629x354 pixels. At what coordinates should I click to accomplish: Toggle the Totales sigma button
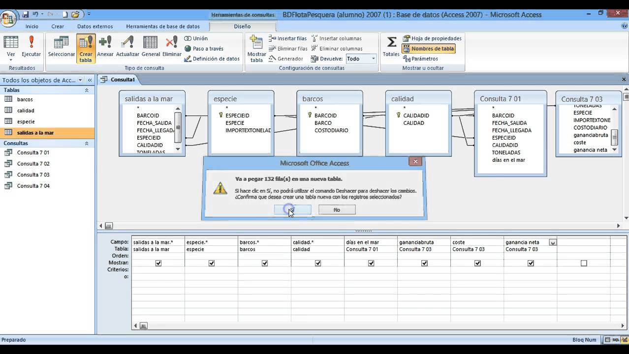tap(391, 47)
